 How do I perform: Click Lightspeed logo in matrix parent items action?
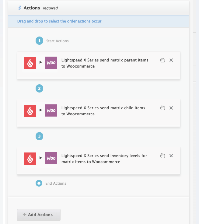tap(30, 63)
